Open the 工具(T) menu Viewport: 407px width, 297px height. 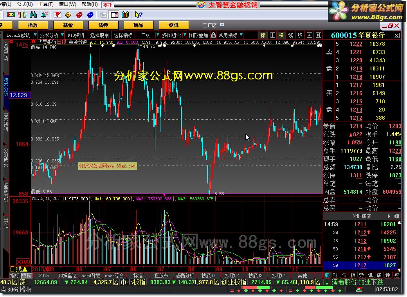(46, 4)
